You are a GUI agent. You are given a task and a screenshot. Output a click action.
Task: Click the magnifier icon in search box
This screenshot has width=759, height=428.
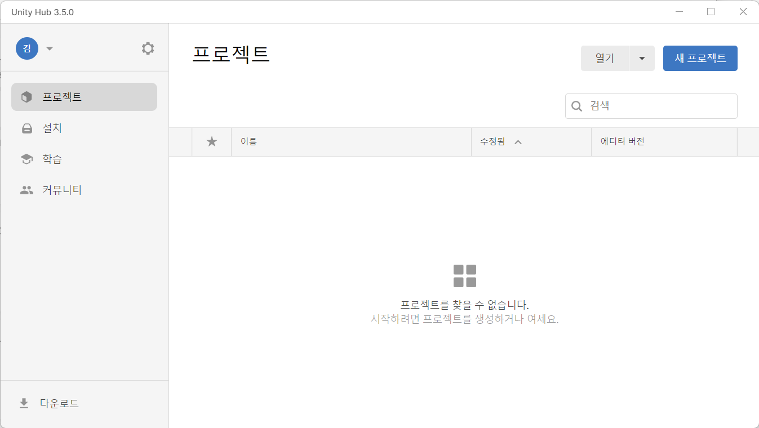[577, 106]
